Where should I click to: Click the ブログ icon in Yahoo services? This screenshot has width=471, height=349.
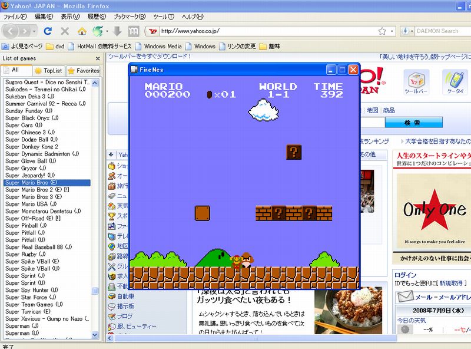tap(112, 317)
